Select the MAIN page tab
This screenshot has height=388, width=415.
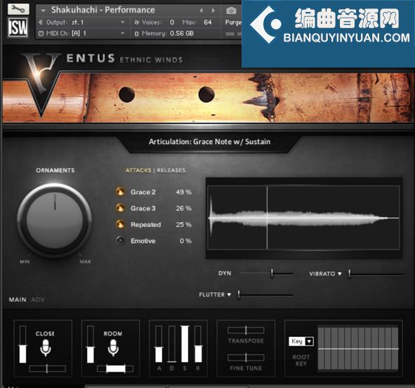click(x=18, y=299)
